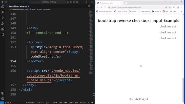Screen dimensions: 185x104
Task: Toggle the second 'check me out' label
Action: click(168, 32)
